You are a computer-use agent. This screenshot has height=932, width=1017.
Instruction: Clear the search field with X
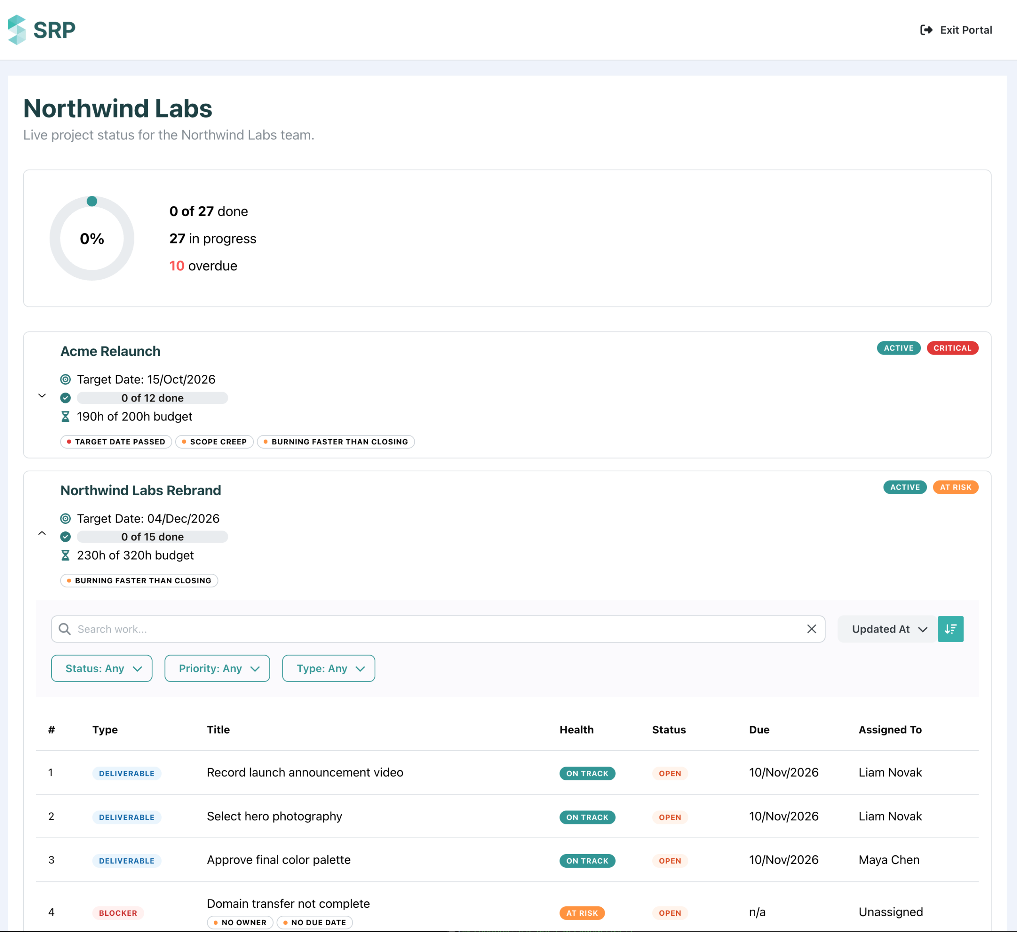click(x=812, y=629)
